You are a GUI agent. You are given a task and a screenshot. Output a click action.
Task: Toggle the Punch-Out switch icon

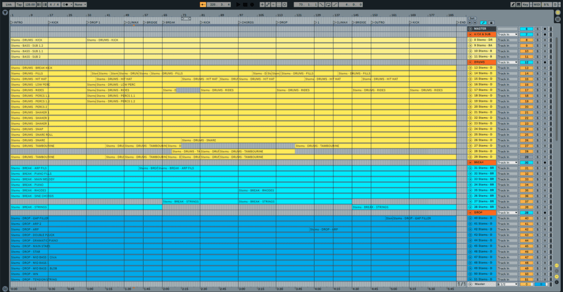point(335,4)
